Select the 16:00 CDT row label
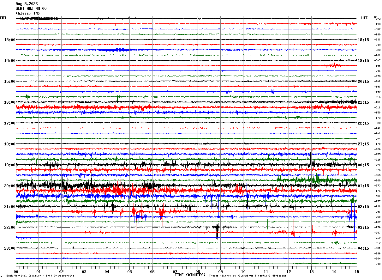This screenshot has height=280, width=382. 10,102
